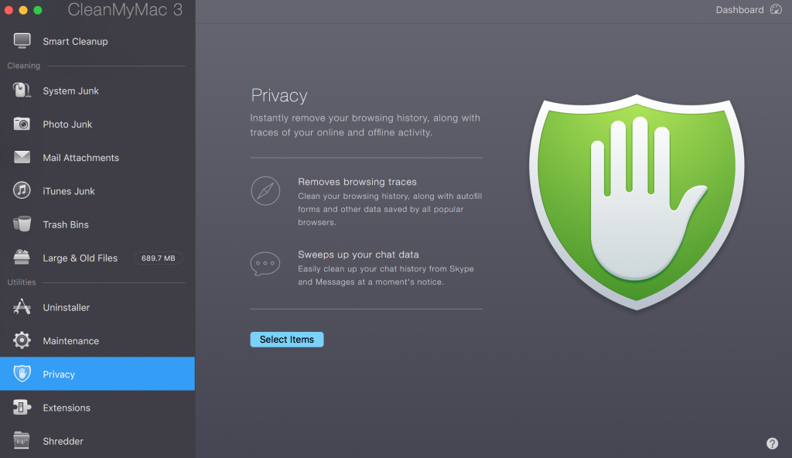Click the Dashboard gauge icon

(x=776, y=9)
